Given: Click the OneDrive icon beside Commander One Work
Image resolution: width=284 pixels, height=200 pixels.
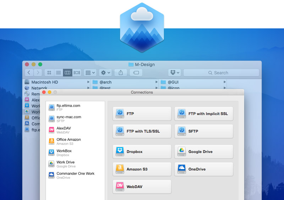Looking at the screenshot, I should (51, 176).
